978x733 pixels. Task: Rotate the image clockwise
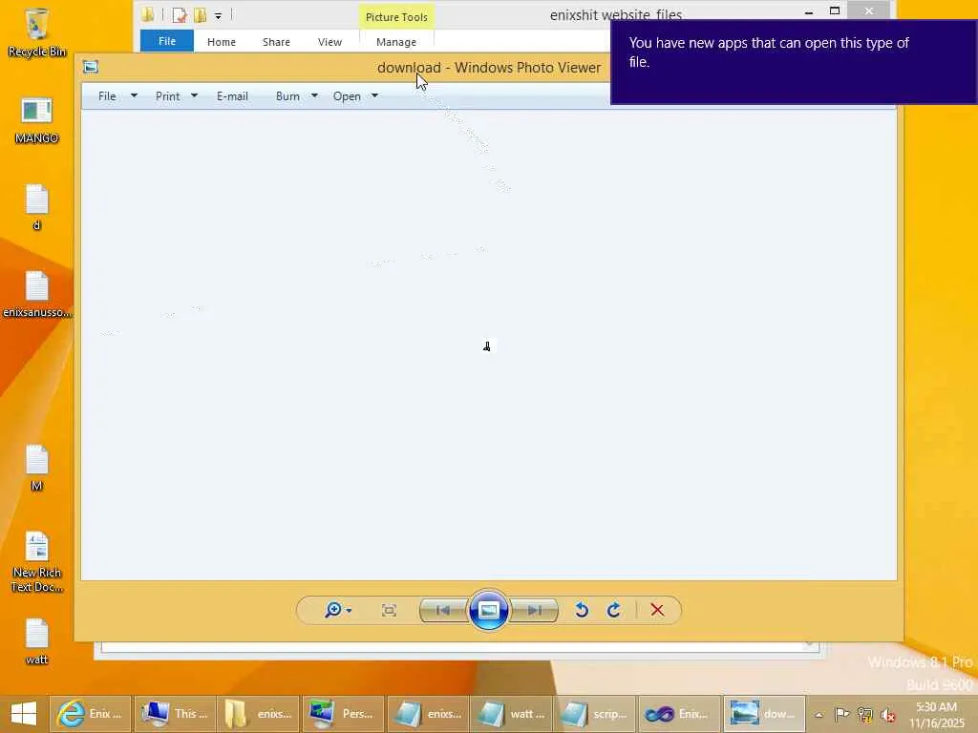tap(614, 610)
